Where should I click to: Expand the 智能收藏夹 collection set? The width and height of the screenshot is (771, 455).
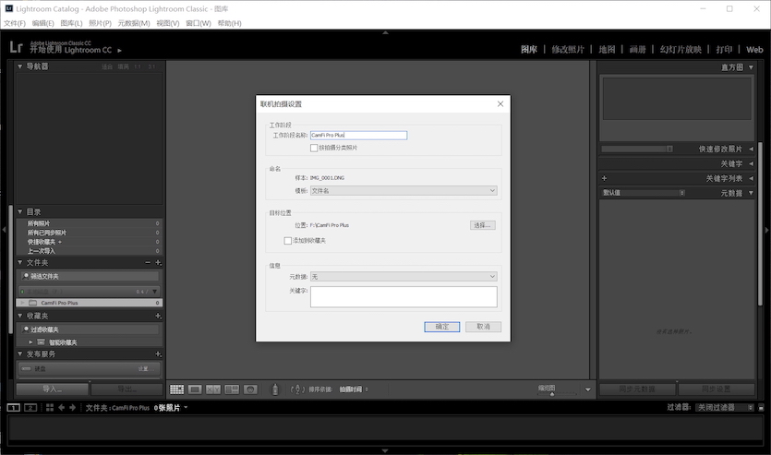pos(30,342)
